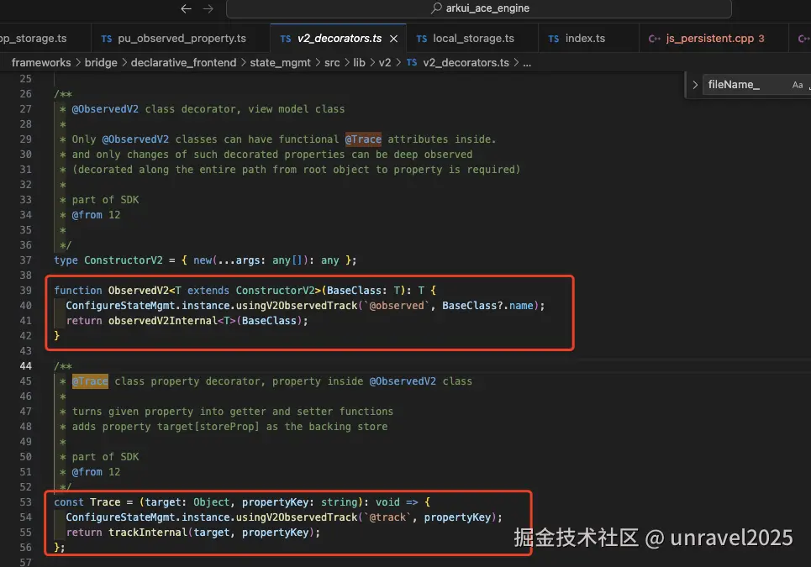
Task: Open the local_storage.ts tab
Action: [x=472, y=39]
